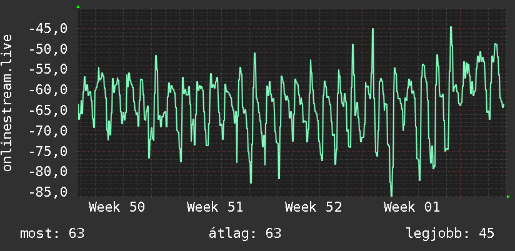This screenshot has height=251, width=515.
Task: Click the '-70,0' y-axis value
Action: 48,131
